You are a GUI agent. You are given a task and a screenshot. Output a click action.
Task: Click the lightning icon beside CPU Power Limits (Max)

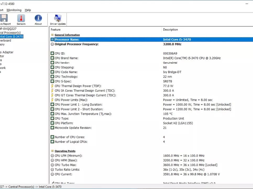[52, 100]
